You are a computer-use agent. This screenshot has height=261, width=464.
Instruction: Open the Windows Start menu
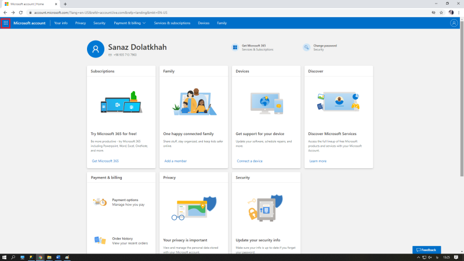coord(4,258)
